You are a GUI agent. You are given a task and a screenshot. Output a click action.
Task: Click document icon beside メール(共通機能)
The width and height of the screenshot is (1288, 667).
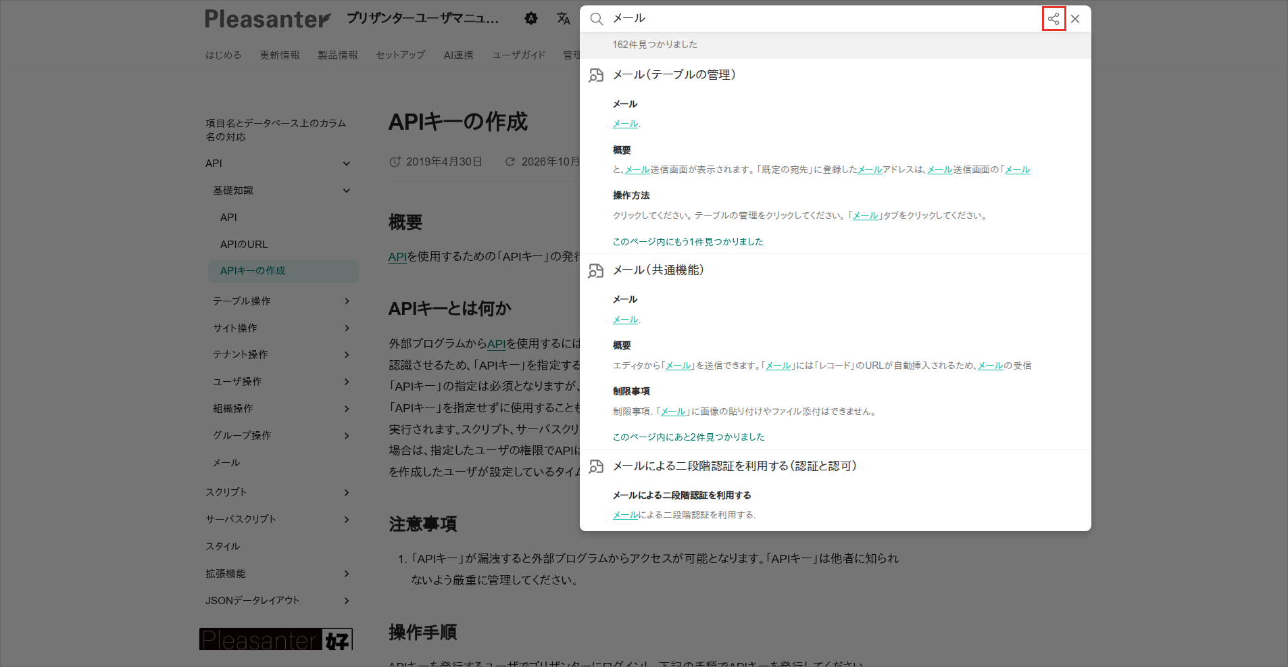[x=596, y=271]
